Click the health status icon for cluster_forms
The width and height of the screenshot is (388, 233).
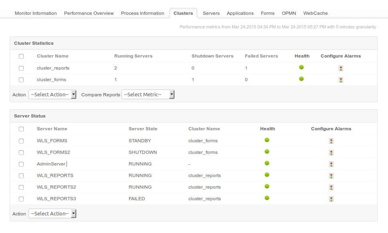click(301, 79)
